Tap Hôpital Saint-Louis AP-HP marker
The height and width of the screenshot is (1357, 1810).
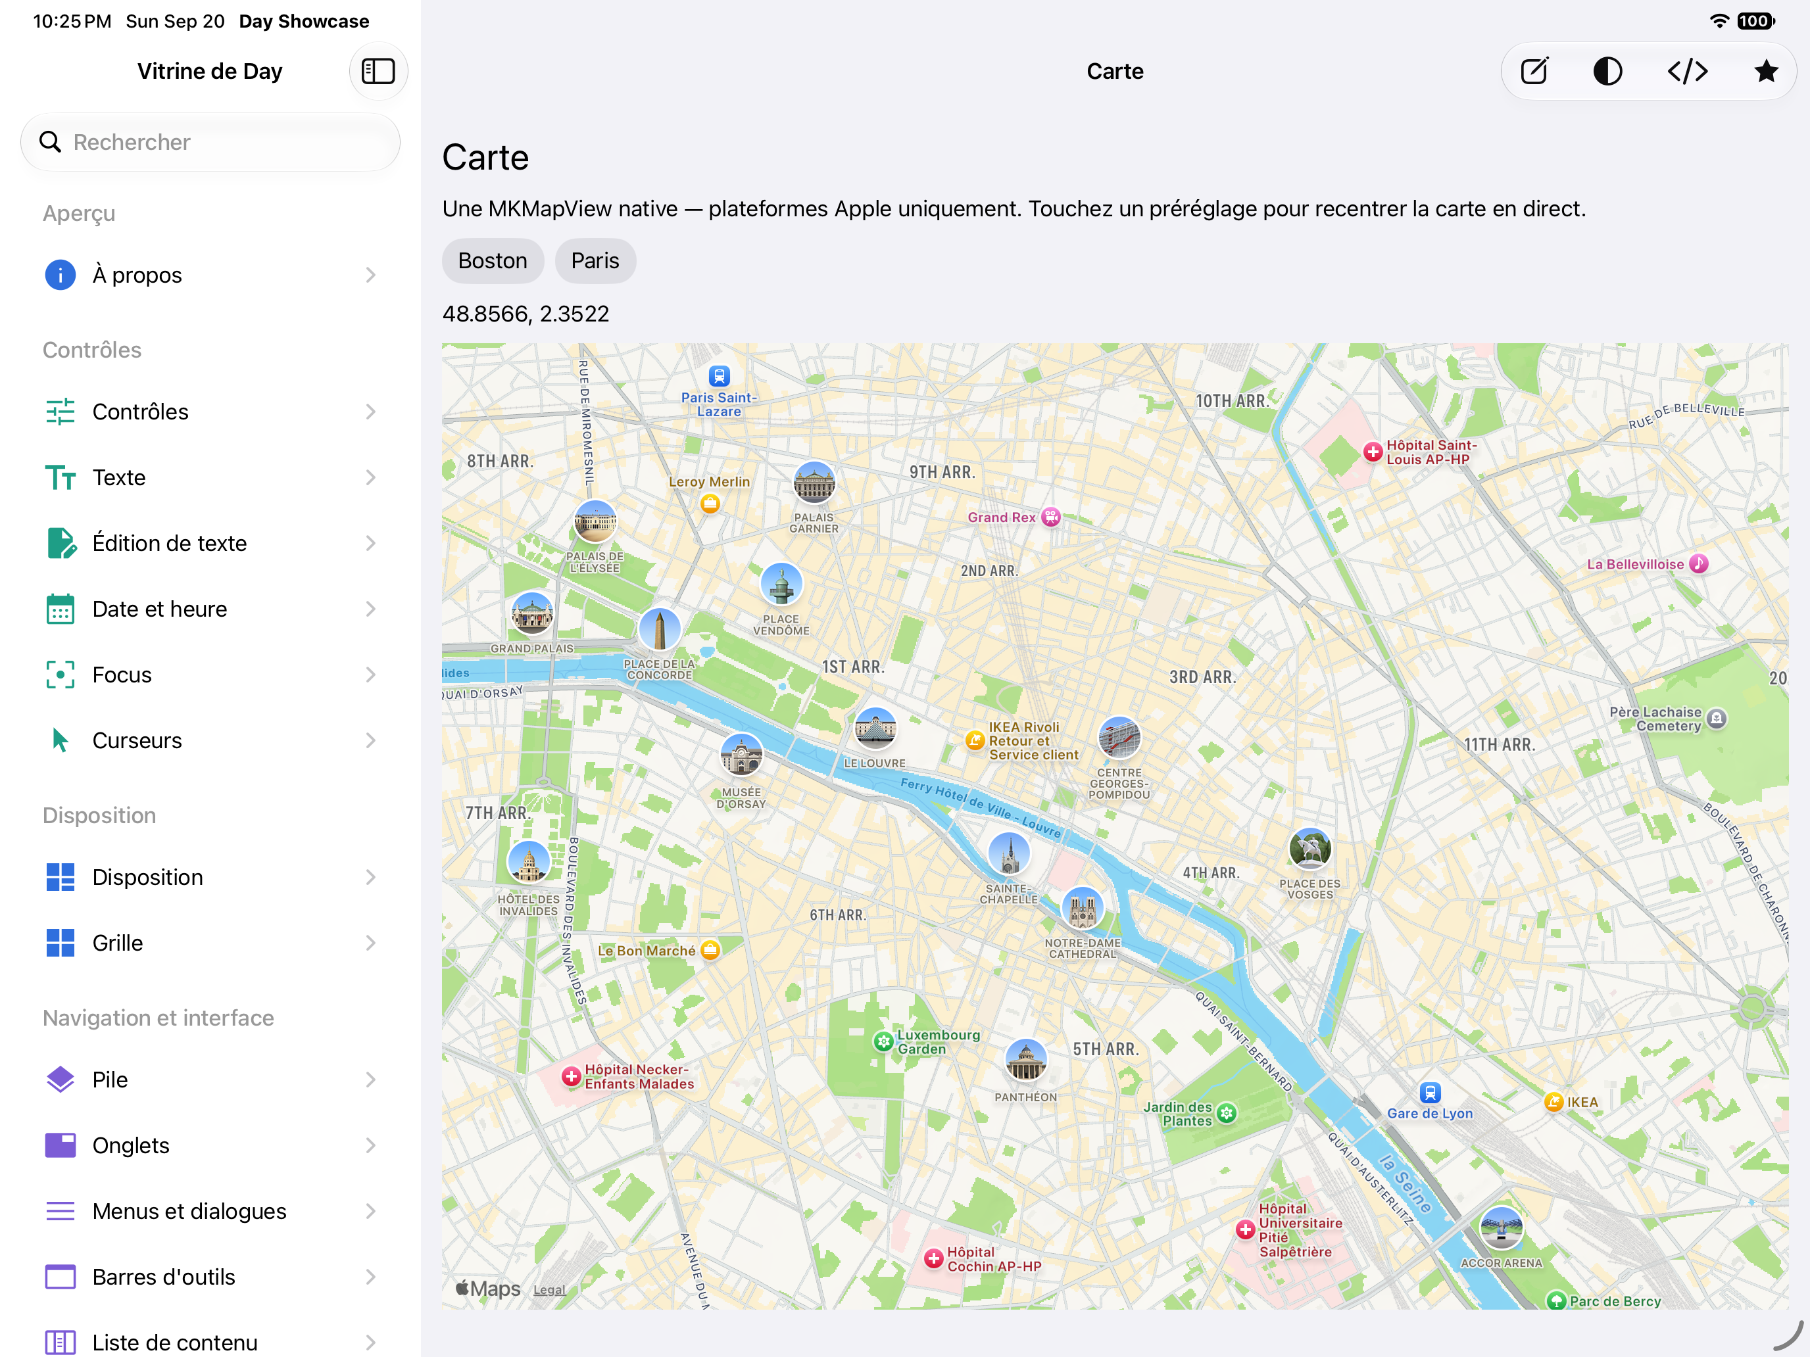pos(1373,452)
